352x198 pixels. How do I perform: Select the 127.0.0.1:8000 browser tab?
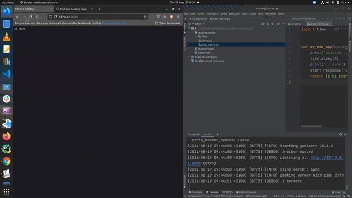coord(34,9)
